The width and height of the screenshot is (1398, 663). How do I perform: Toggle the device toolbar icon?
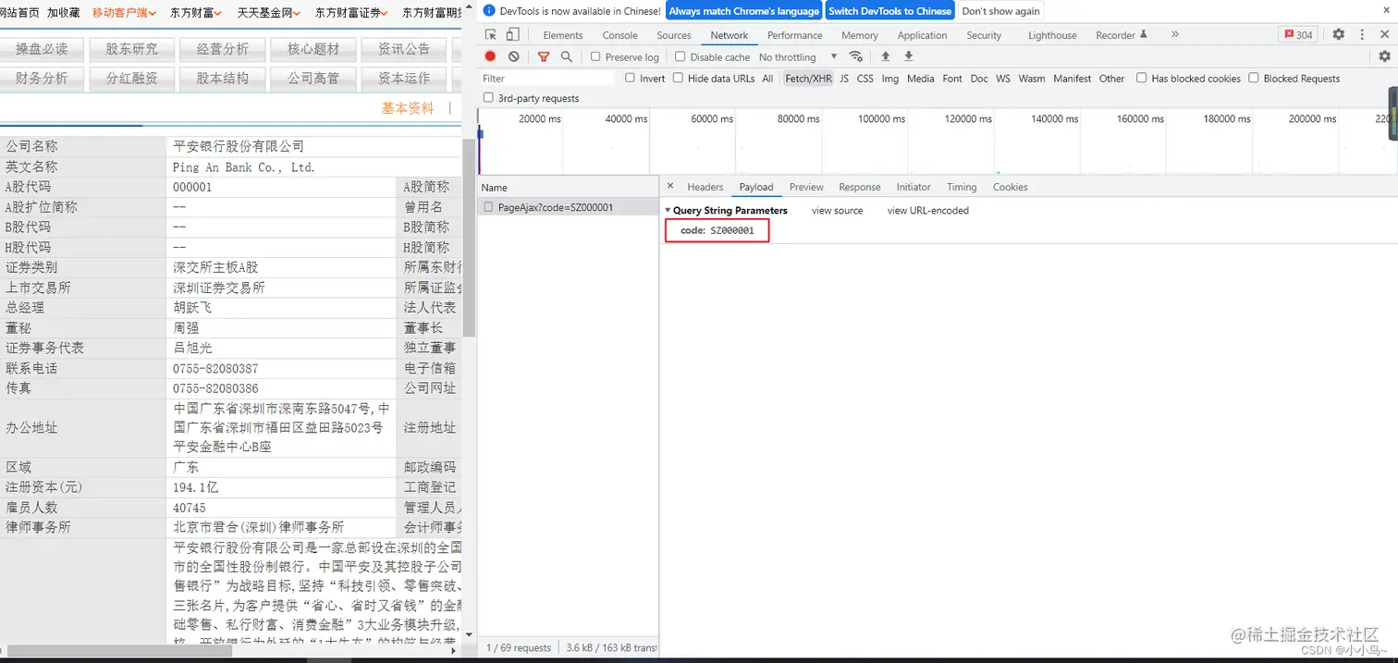[x=512, y=35]
